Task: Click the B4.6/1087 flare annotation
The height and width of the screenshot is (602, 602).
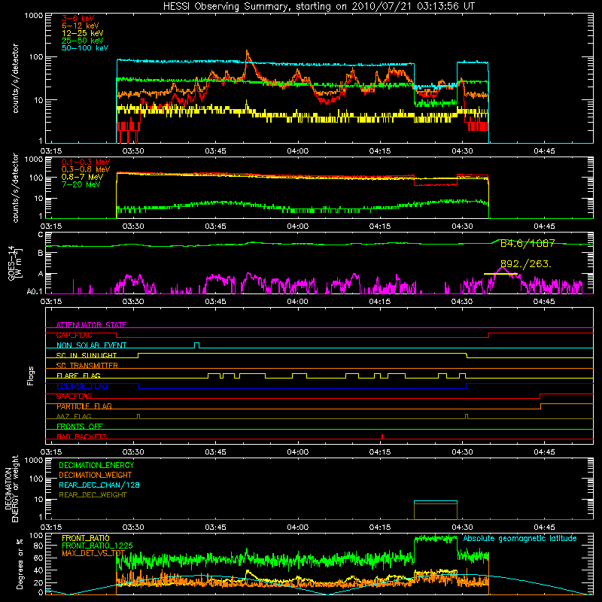Action: coord(528,243)
